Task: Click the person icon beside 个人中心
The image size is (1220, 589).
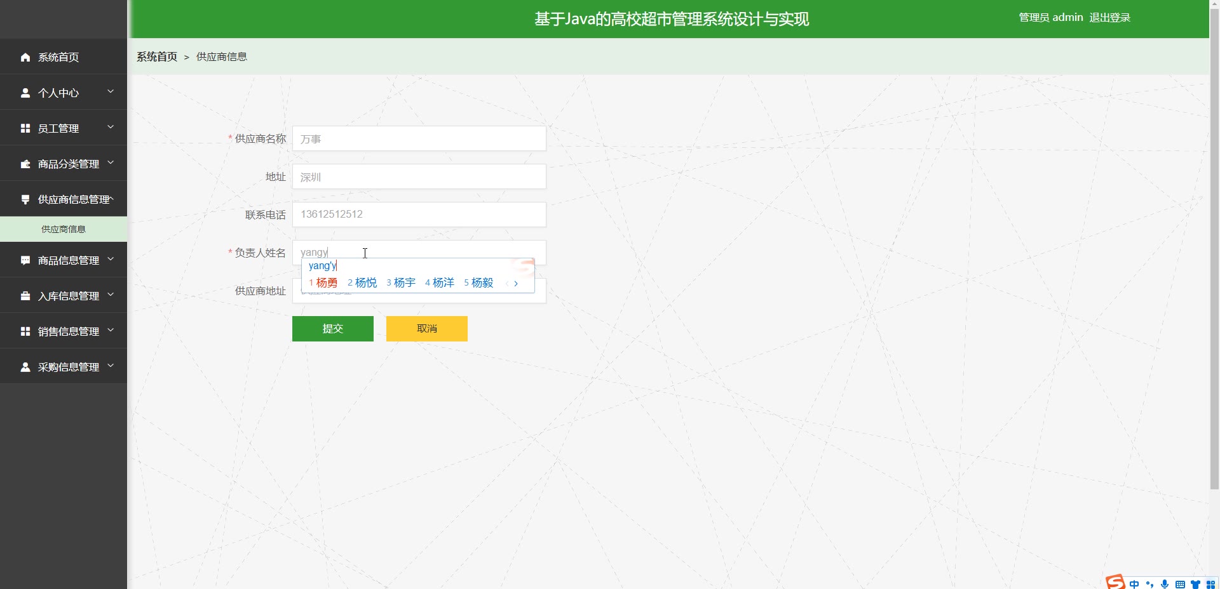Action: coord(25,93)
